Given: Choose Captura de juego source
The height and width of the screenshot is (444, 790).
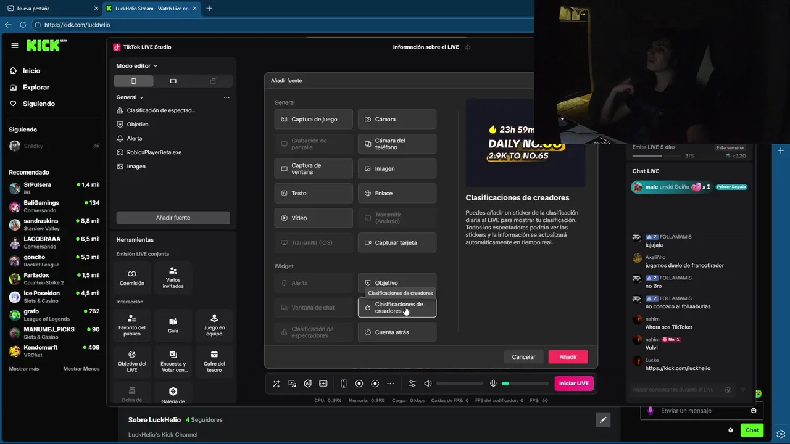Looking at the screenshot, I should point(314,119).
